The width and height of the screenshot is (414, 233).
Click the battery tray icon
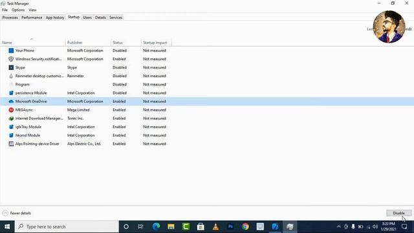[x=361, y=227]
